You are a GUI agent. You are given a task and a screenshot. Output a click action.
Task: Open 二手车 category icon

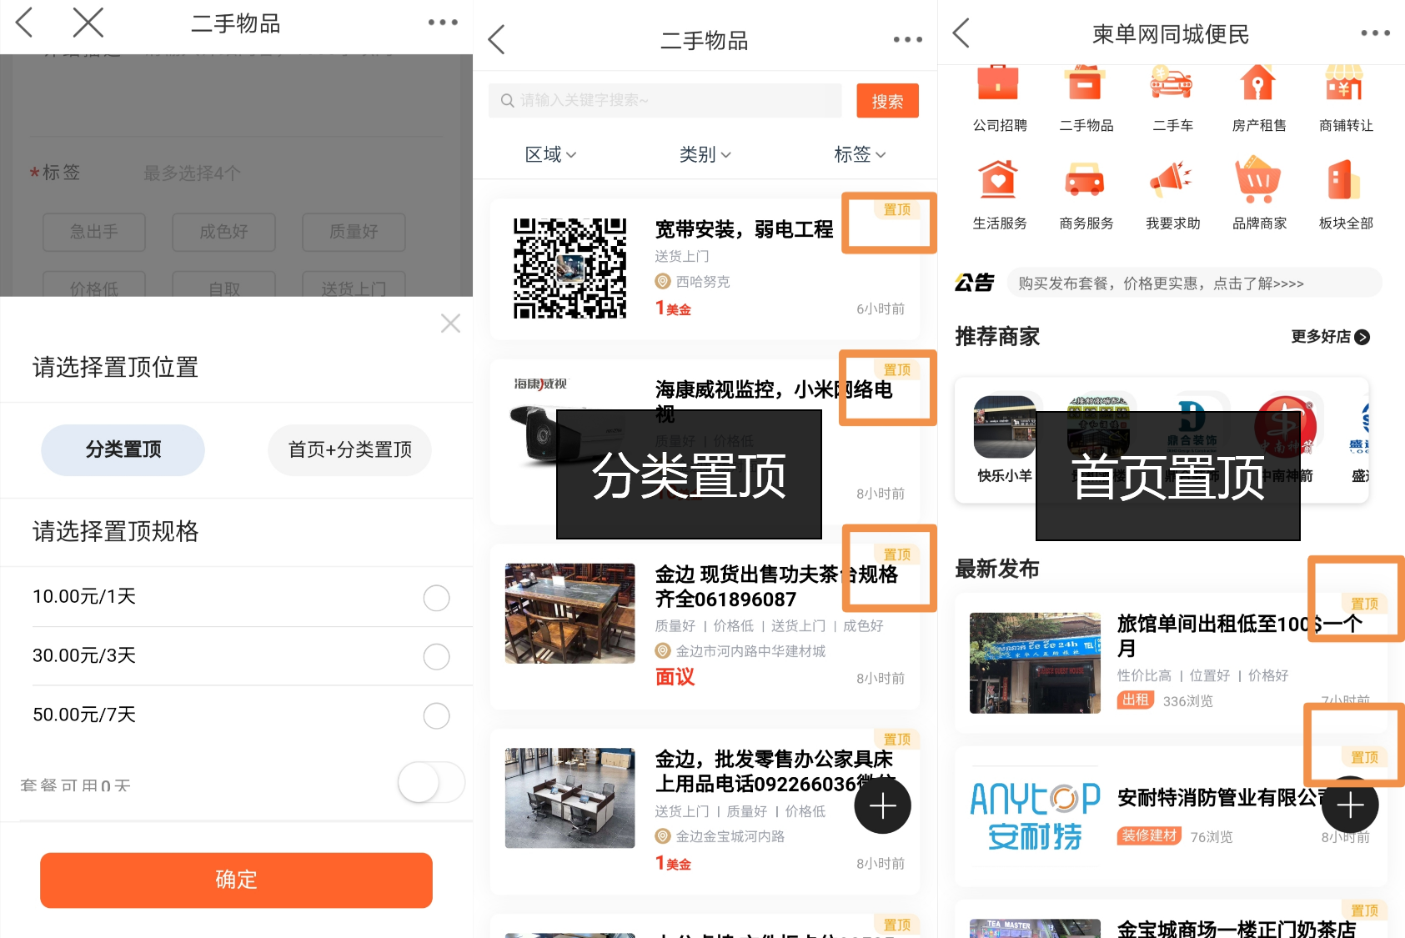coord(1172,83)
